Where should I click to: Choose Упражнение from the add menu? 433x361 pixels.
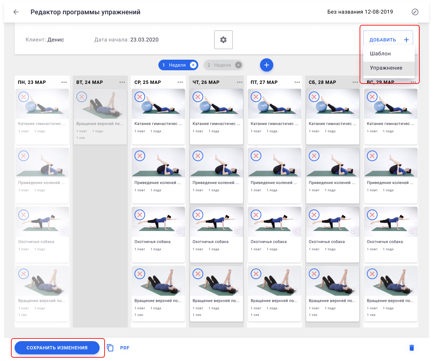click(389, 68)
